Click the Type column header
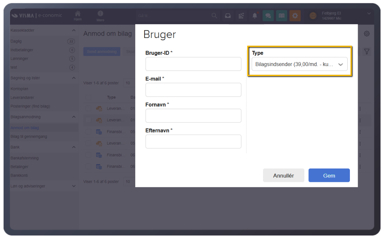The image size is (384, 239). [x=111, y=97]
